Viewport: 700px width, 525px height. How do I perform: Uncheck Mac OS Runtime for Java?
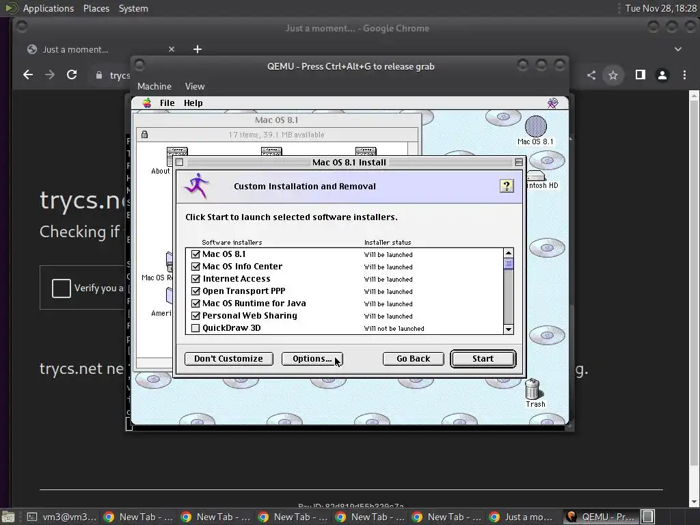point(196,304)
